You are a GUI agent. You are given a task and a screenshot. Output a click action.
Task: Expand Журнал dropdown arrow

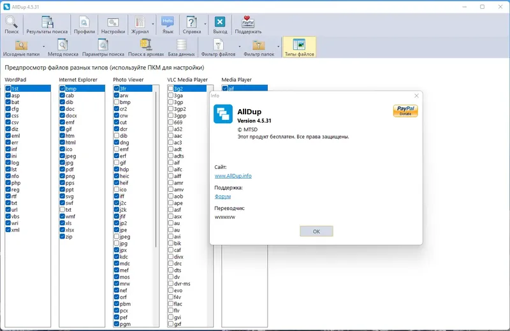pos(153,24)
